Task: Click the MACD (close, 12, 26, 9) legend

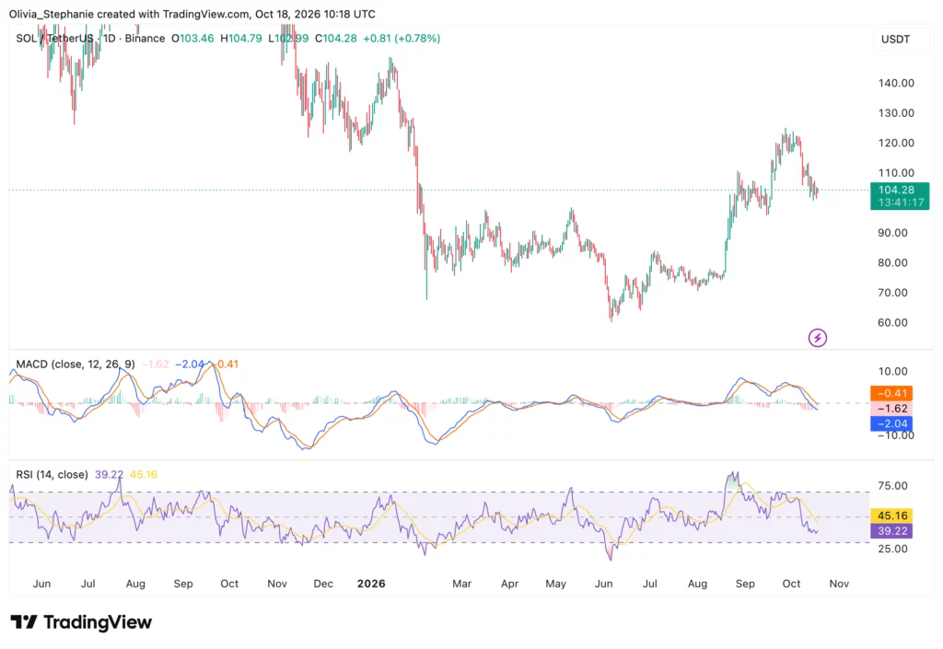Action: click(x=76, y=365)
